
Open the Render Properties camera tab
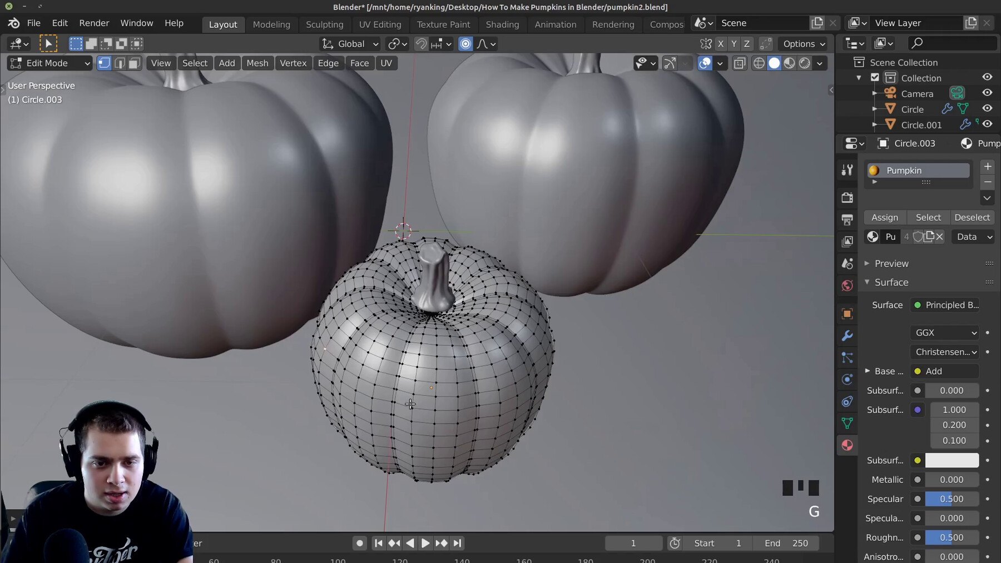[847, 197]
